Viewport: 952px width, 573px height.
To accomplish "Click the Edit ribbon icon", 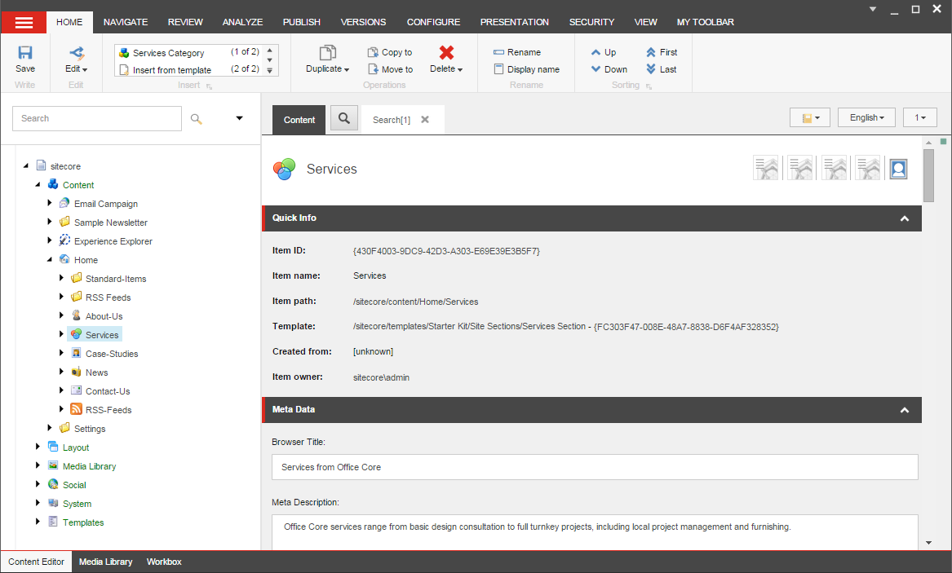I will (x=77, y=53).
